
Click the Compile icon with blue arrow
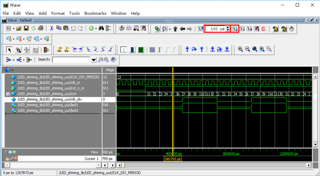[122, 28]
